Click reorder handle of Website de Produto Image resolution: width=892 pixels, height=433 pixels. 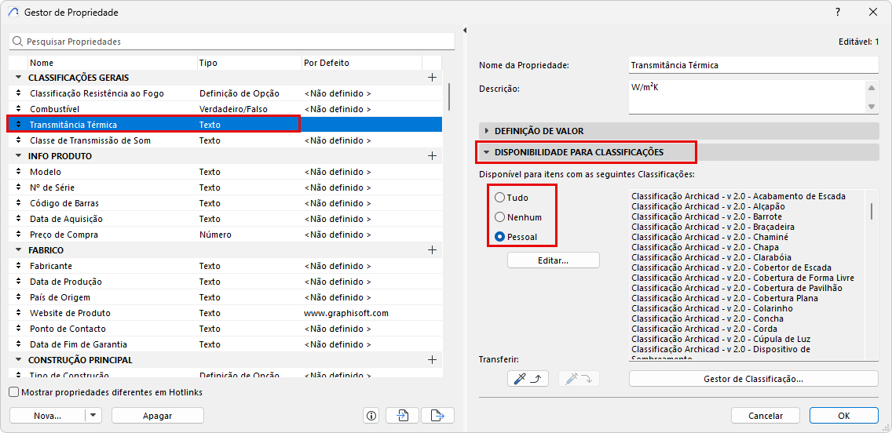click(18, 313)
